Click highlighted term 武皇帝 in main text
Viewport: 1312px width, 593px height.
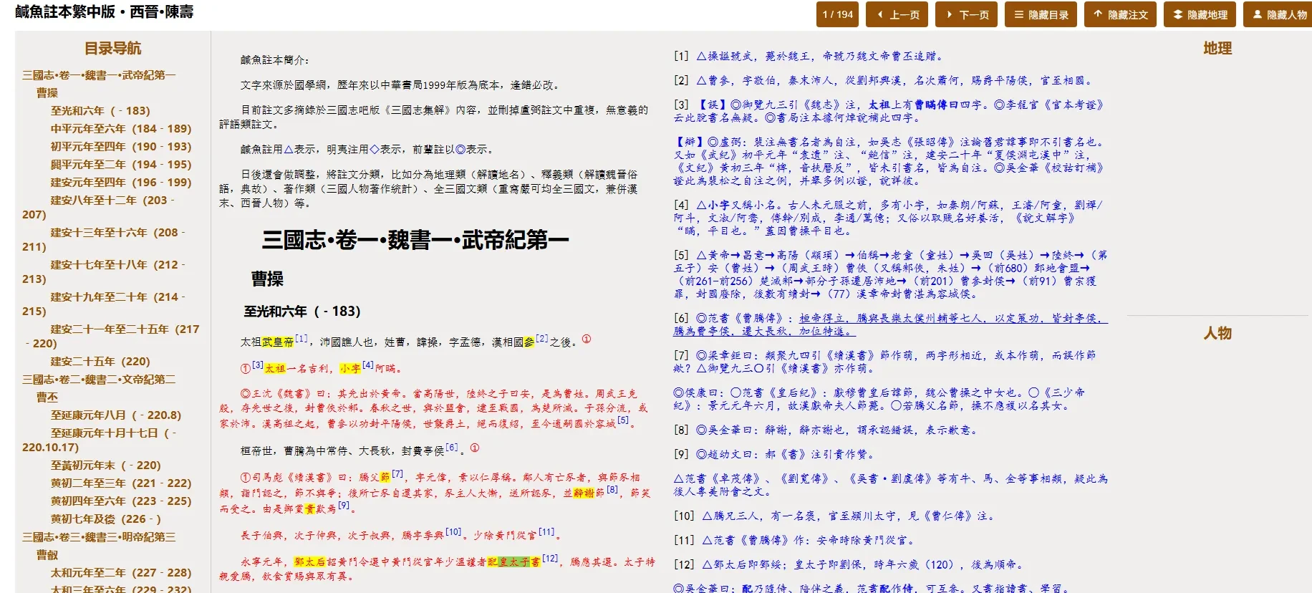(278, 342)
